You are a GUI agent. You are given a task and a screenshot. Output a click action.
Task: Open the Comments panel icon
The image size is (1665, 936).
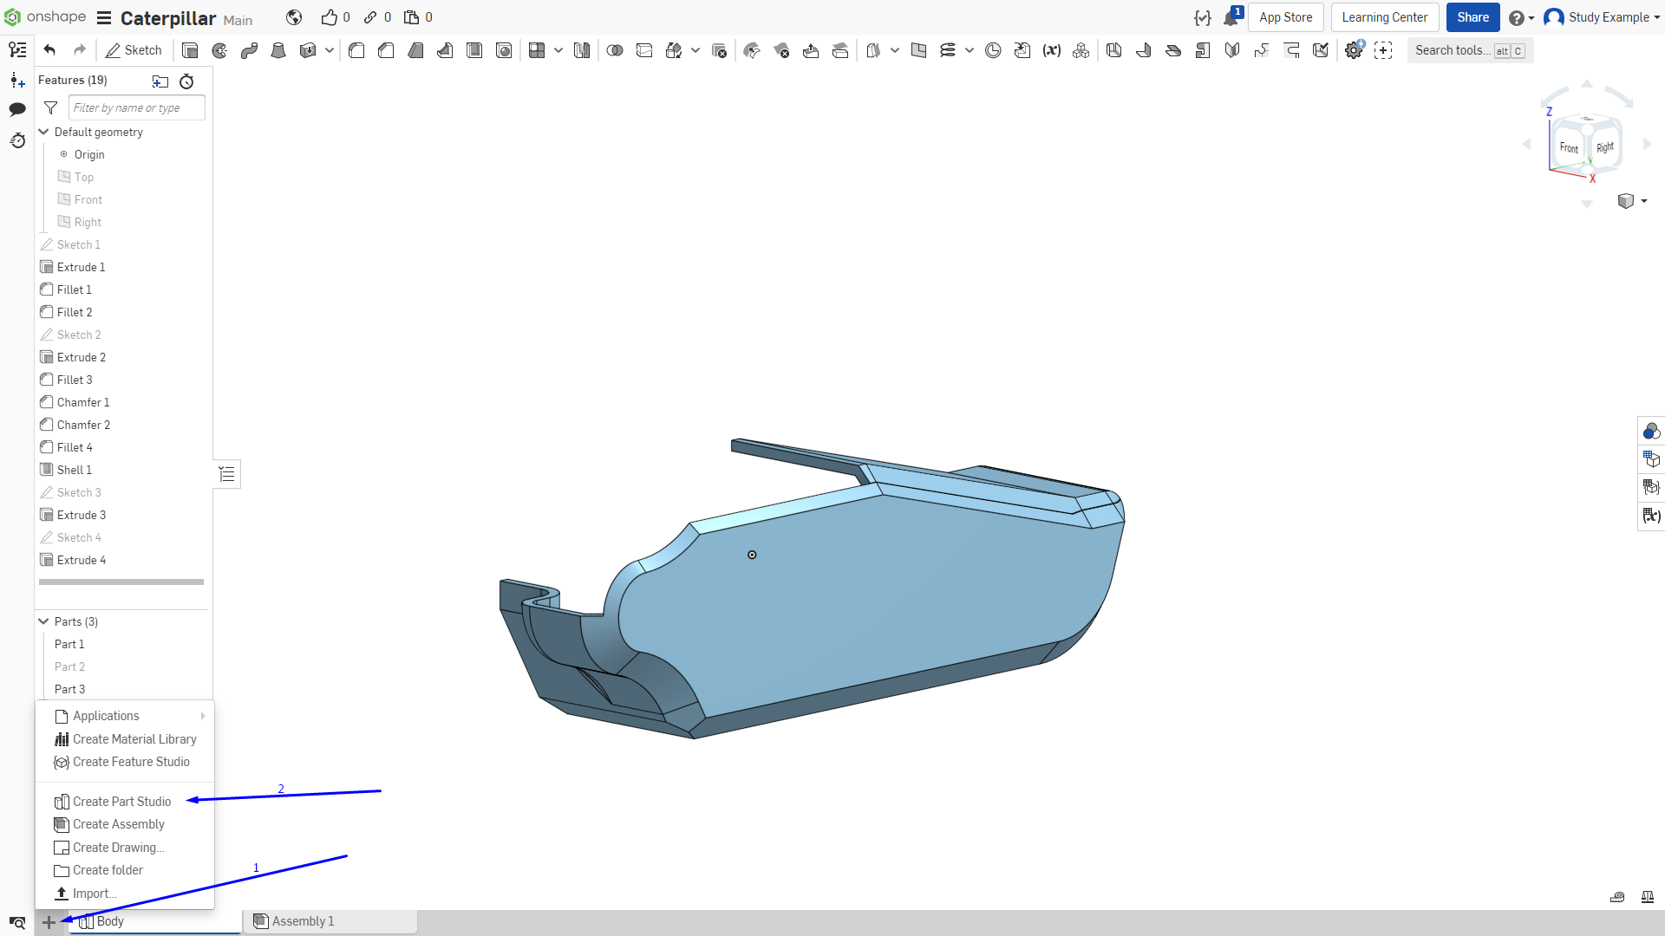click(17, 109)
